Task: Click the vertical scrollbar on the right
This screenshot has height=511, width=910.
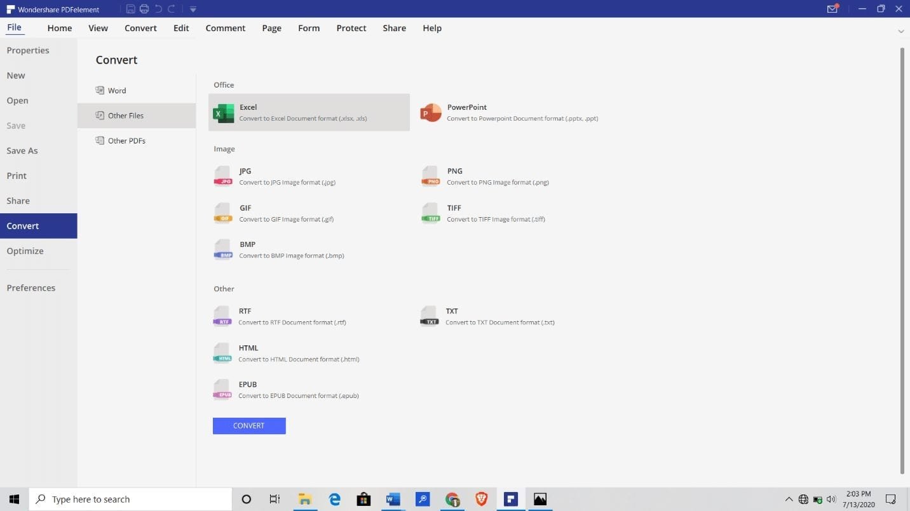Action: tap(902, 254)
